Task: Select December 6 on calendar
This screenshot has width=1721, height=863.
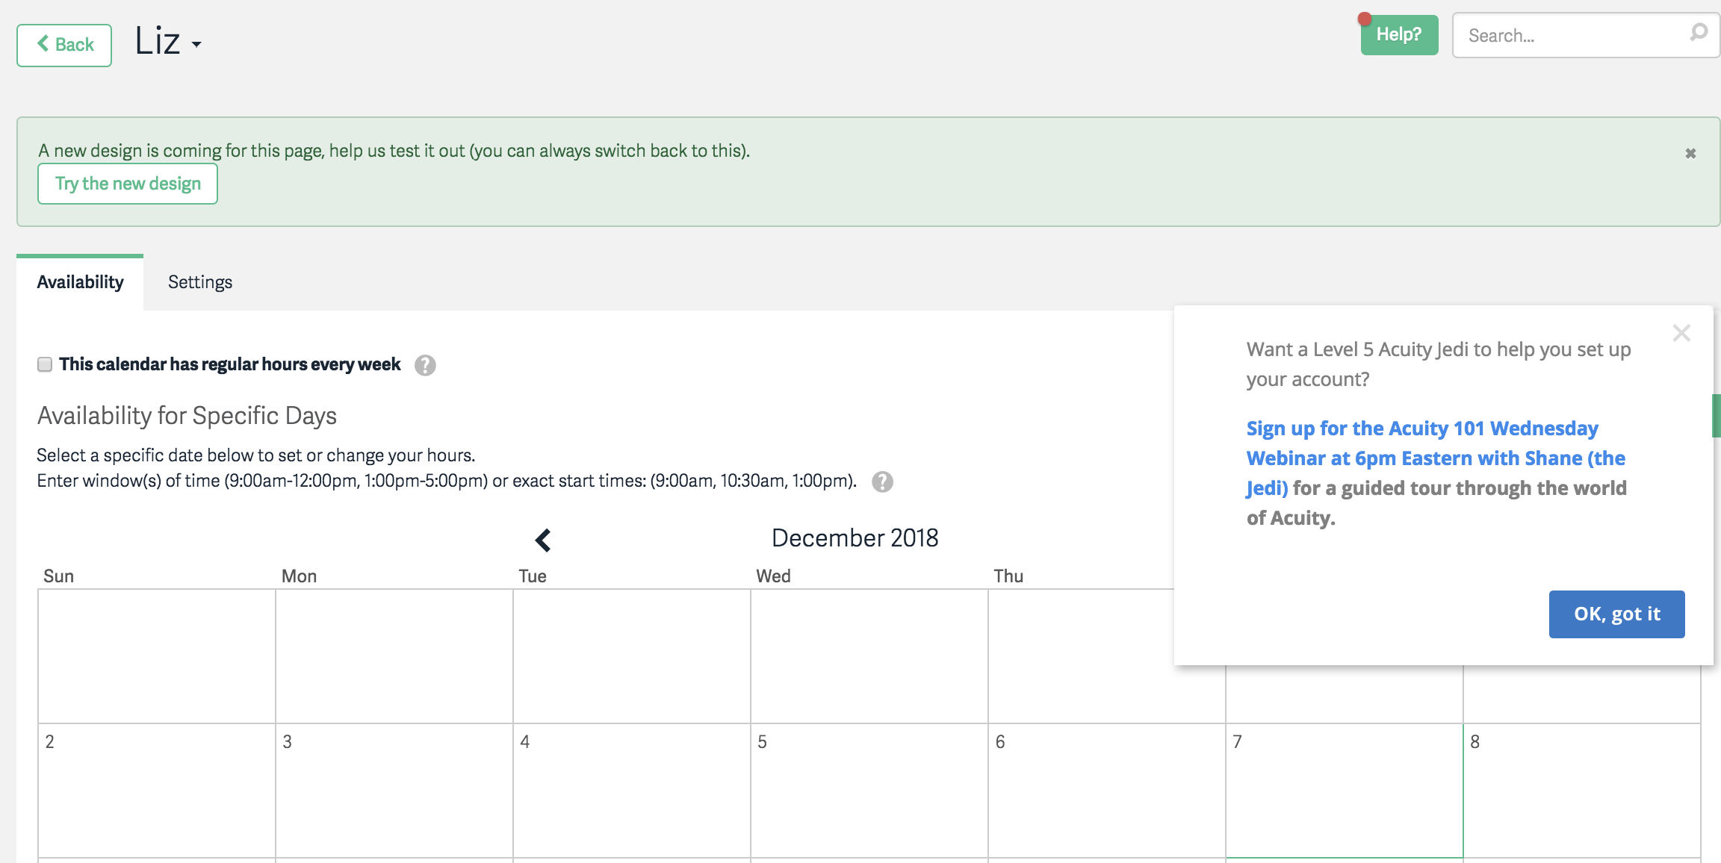Action: 1107,791
